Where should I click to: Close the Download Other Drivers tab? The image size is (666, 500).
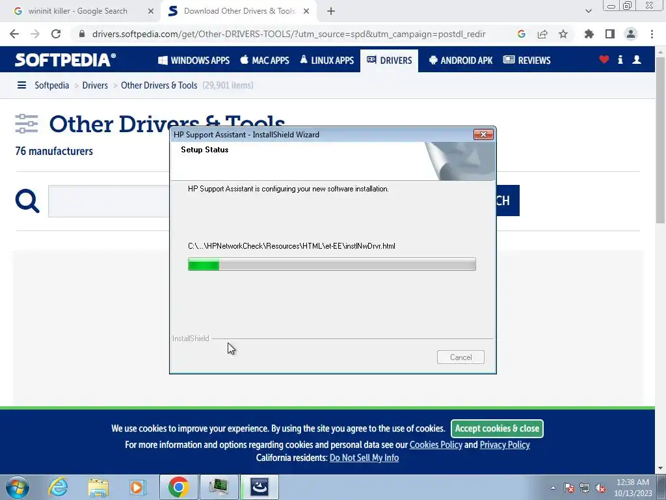[306, 12]
